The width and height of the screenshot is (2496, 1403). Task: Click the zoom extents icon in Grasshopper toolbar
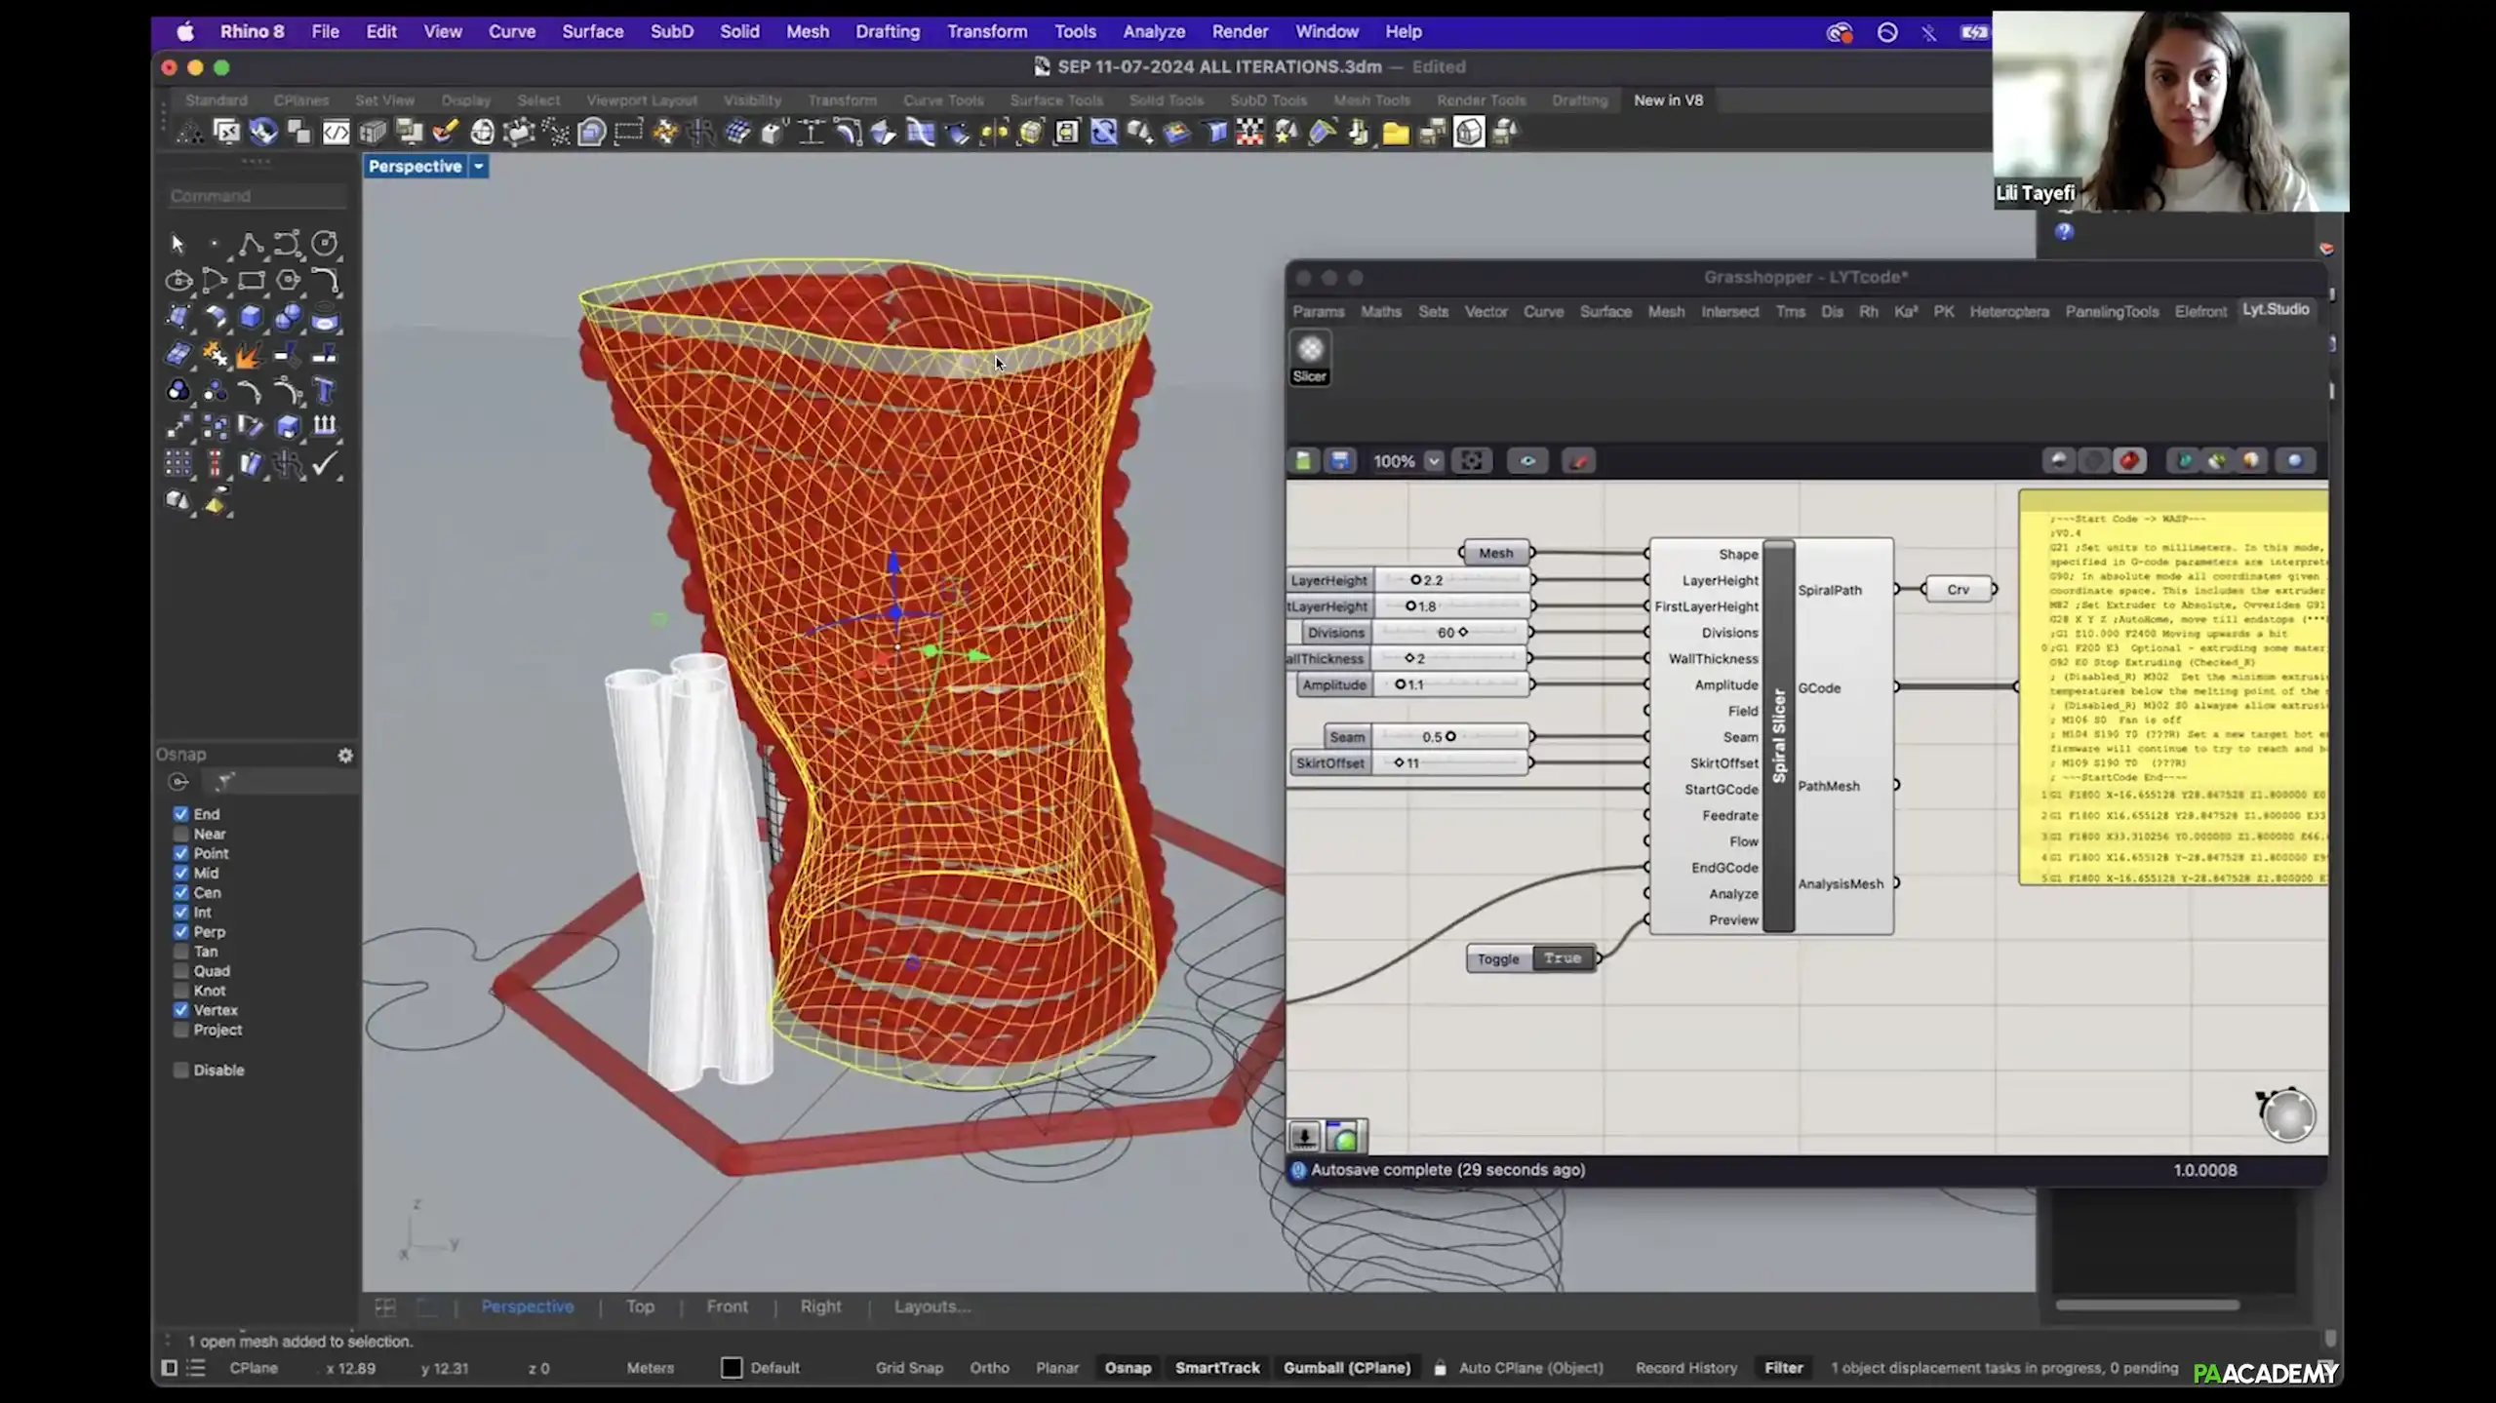1471,461
